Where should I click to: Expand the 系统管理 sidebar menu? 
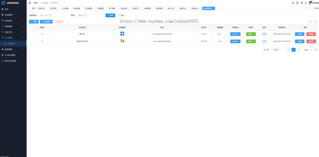click(13, 15)
